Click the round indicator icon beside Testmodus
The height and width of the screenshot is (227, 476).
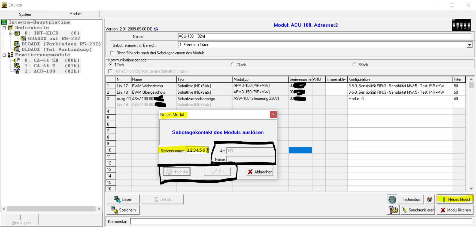coord(392,200)
